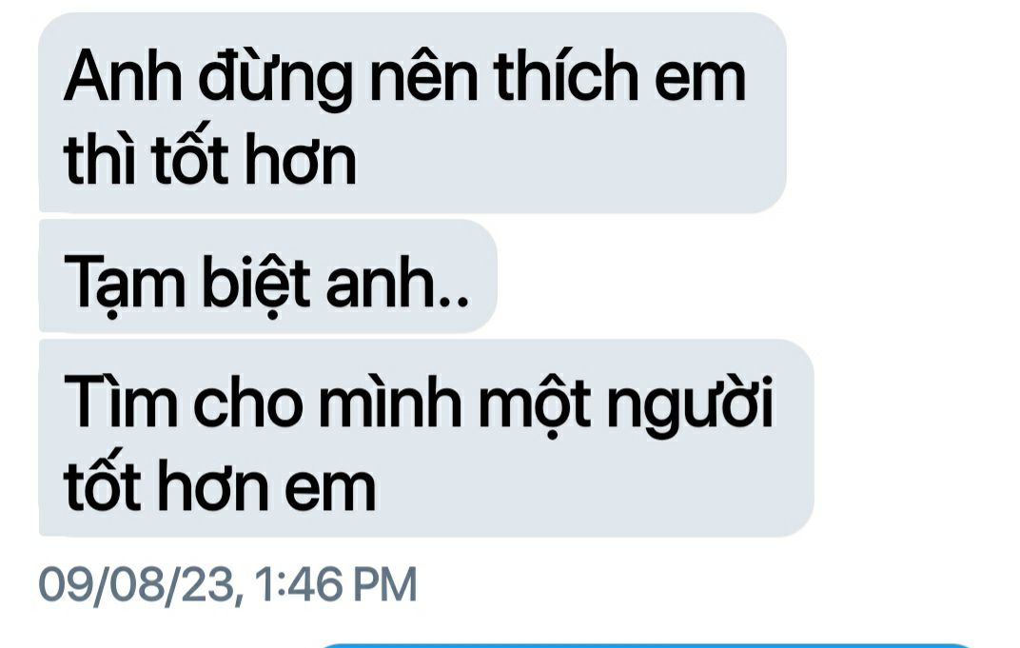Click the '1:46 PM' time portion of the timestamp
1020x648 pixels.
pyautogui.click(x=336, y=584)
